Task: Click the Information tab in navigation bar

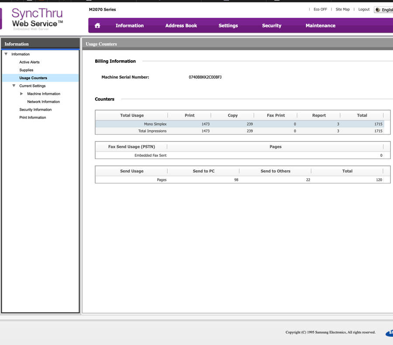Action: (x=129, y=26)
